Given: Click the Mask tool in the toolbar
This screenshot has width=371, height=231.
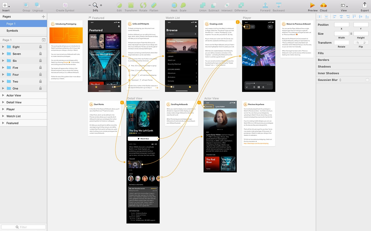Looking at the screenshot, I should pos(174,6).
